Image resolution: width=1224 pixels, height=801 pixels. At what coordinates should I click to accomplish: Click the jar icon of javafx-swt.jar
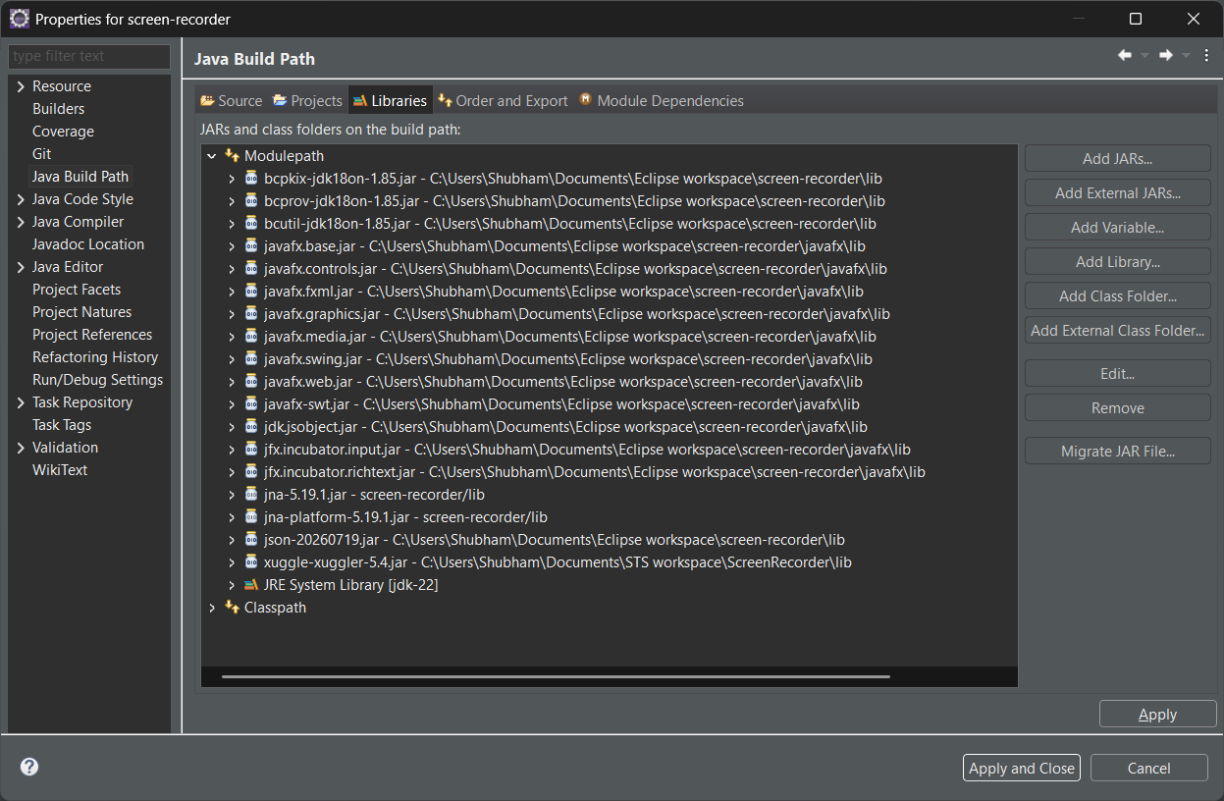tap(251, 404)
